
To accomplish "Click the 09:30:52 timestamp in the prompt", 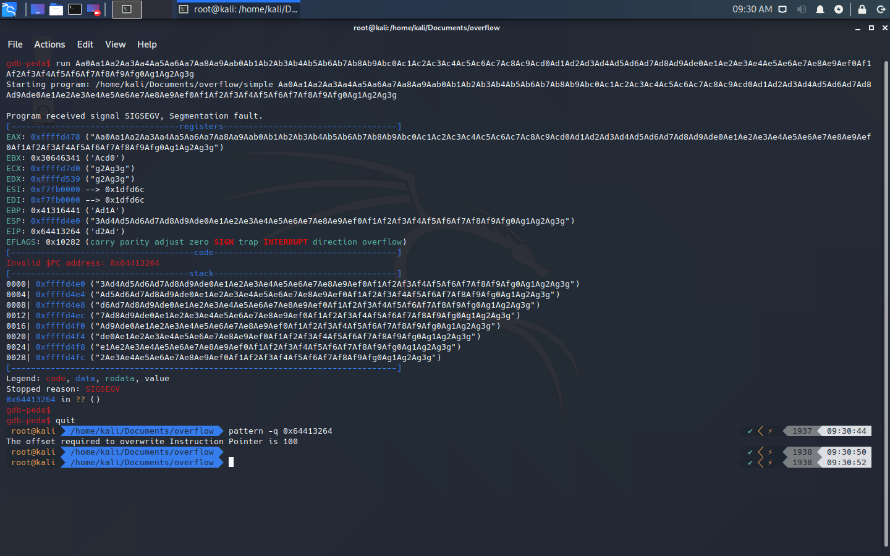I will (x=847, y=463).
